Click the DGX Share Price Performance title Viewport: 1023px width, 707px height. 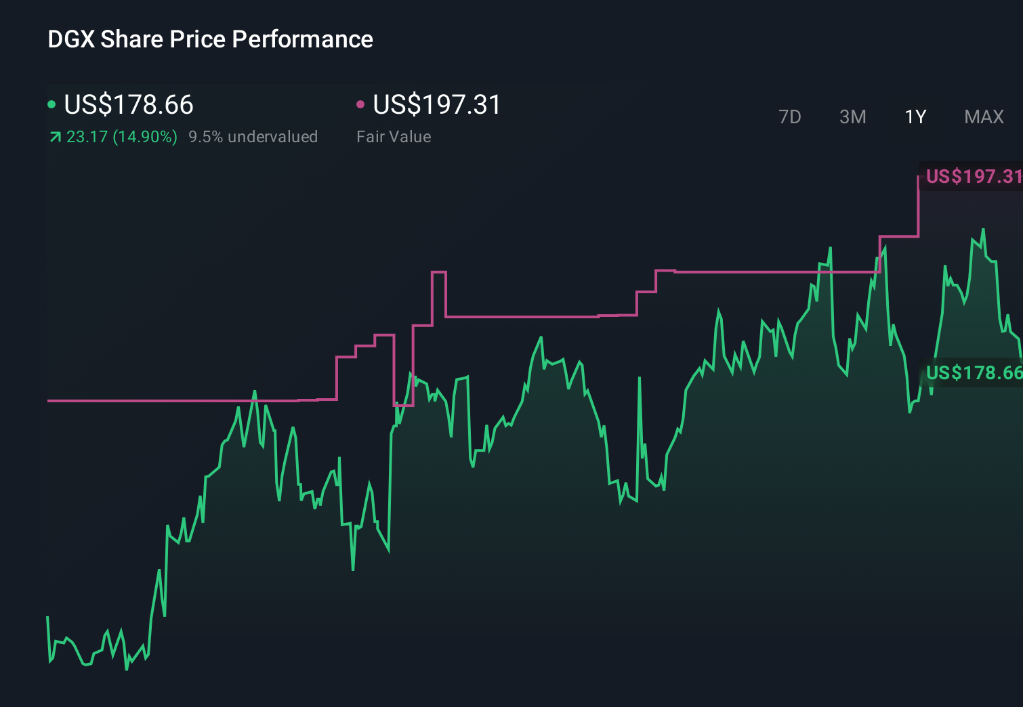[210, 40]
